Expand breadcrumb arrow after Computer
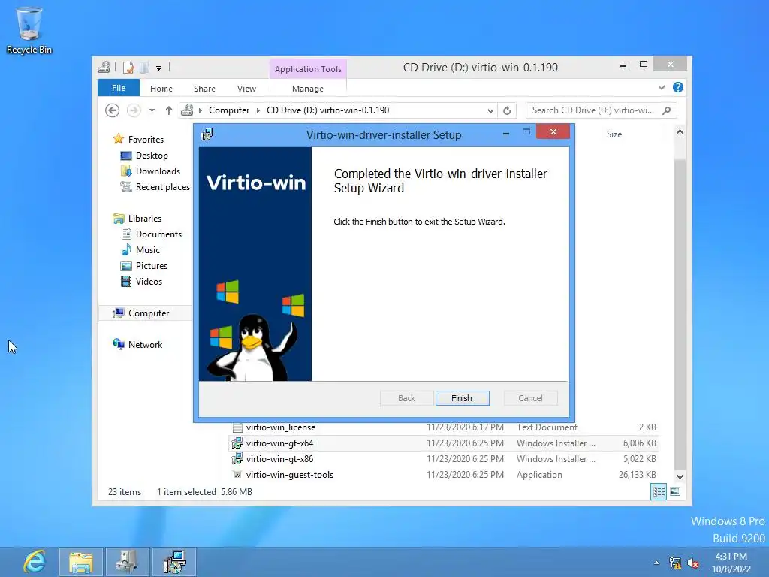 point(258,110)
